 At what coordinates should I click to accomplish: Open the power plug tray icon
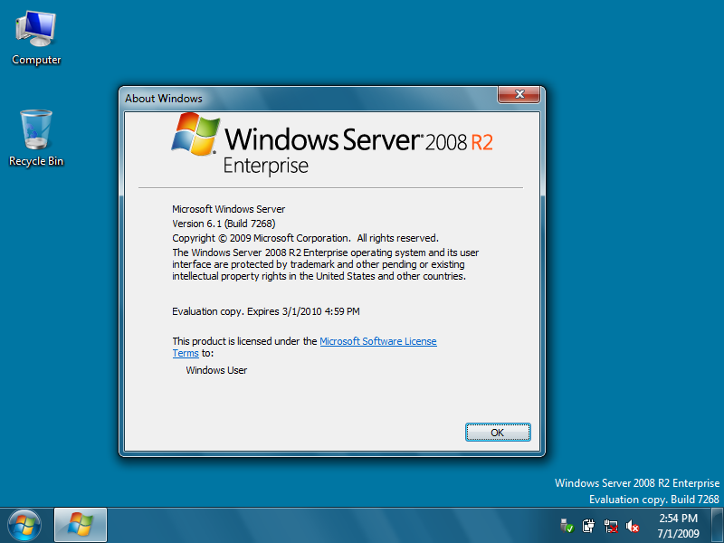(x=588, y=526)
